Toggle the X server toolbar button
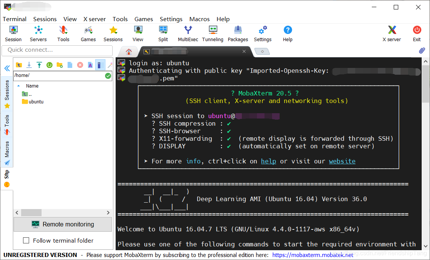The image size is (430, 260). [392, 34]
